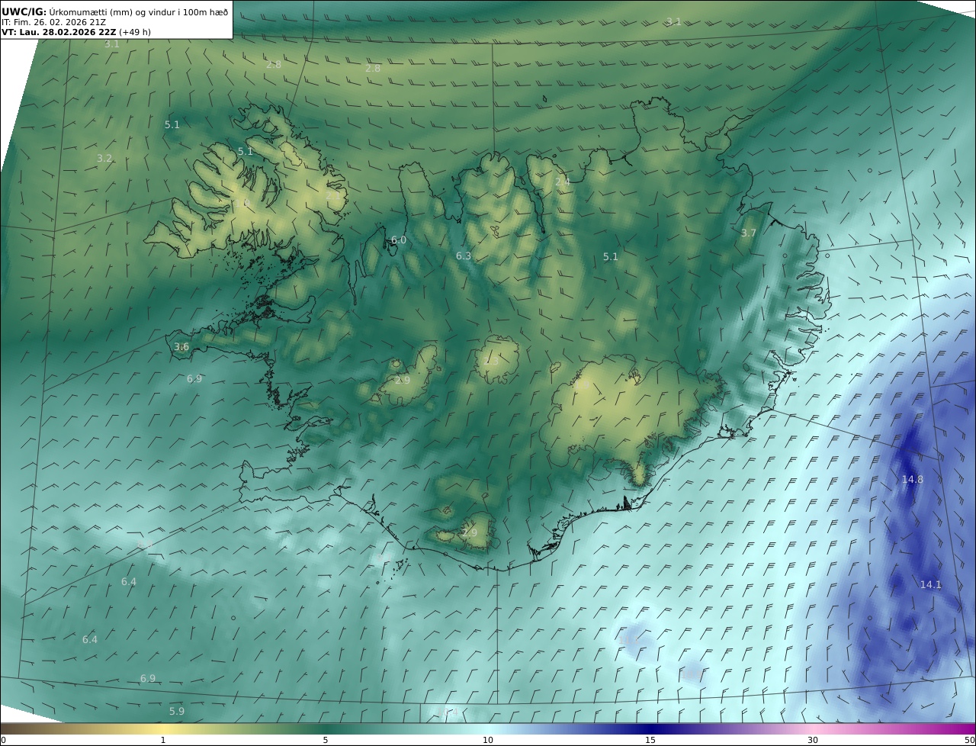Click the "1" tick on the color scale
This screenshot has width=976, height=746.
[163, 740]
